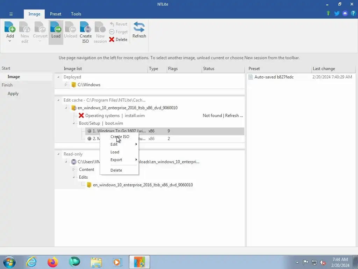This screenshot has width=358, height=269.
Task: Select the Windows To Go 1607 image row
Action: [x=165, y=131]
